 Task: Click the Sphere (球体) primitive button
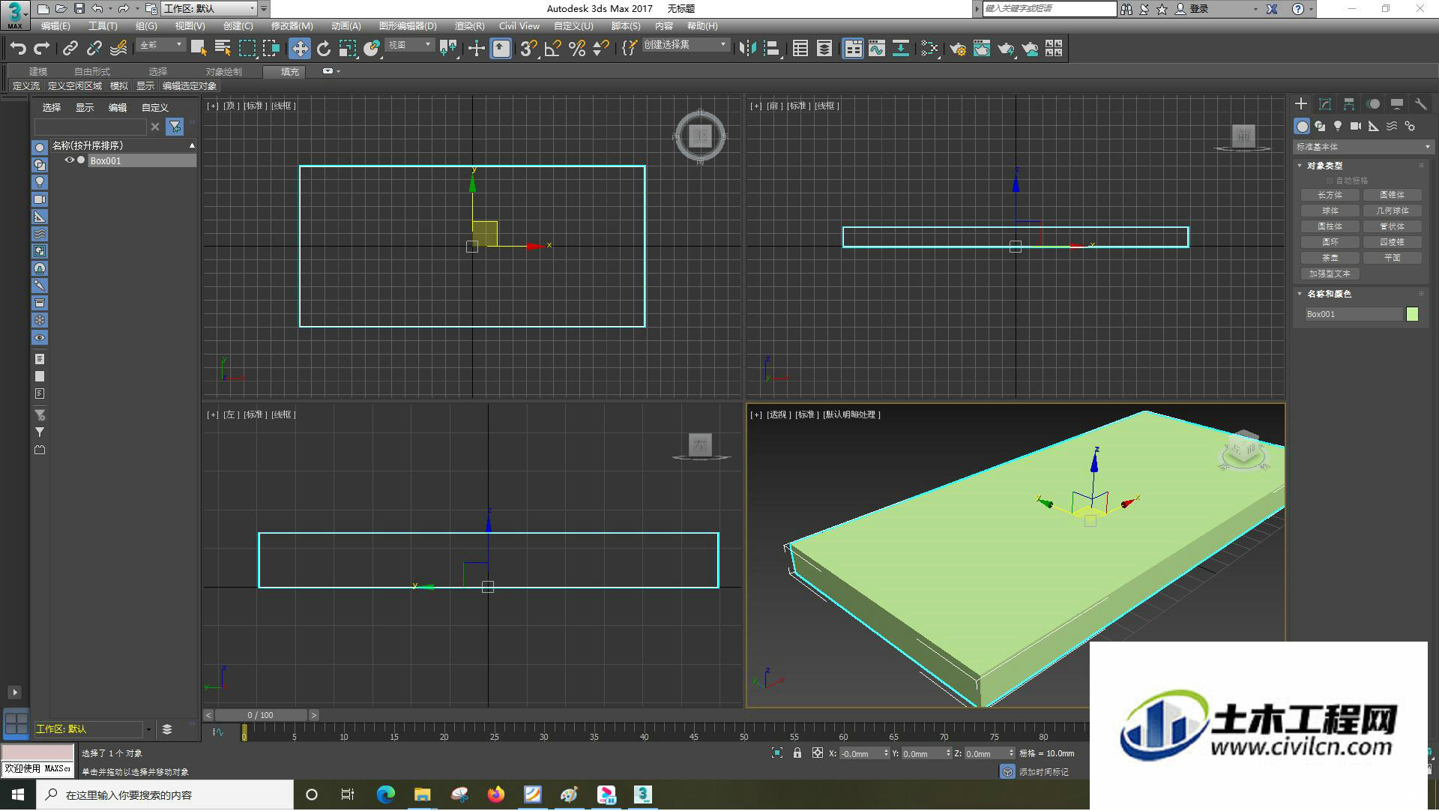[1330, 211]
